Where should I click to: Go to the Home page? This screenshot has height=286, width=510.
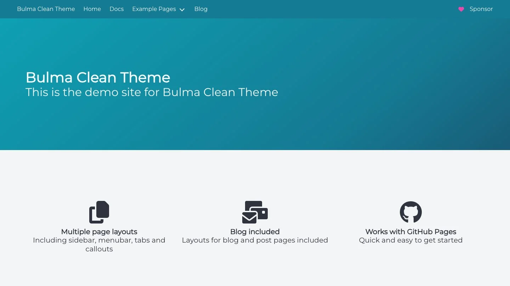pyautogui.click(x=92, y=9)
